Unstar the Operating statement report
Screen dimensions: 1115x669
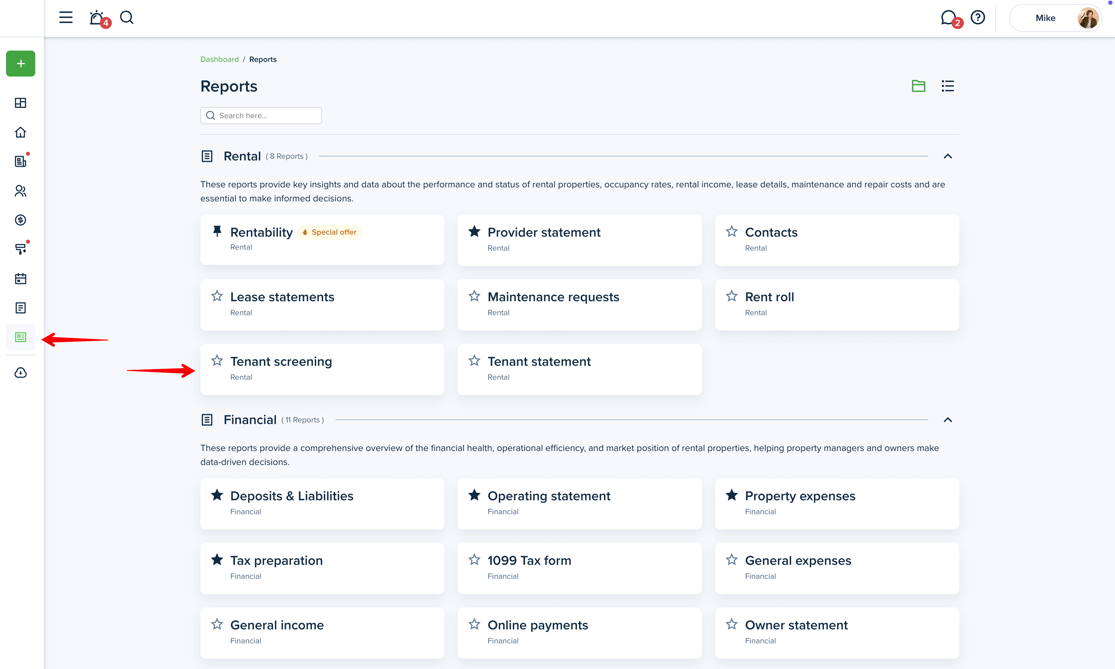474,495
